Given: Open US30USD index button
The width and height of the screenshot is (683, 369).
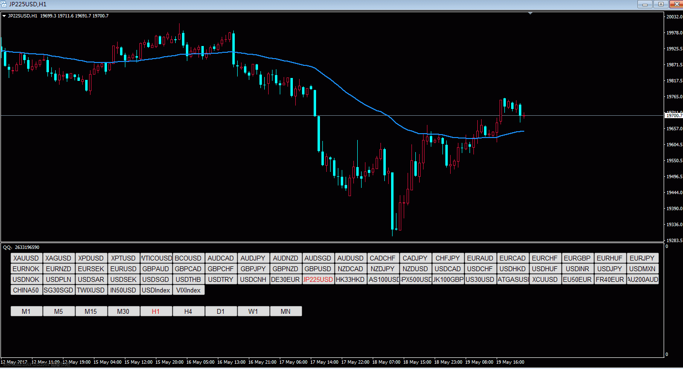Looking at the screenshot, I should (x=480, y=279).
